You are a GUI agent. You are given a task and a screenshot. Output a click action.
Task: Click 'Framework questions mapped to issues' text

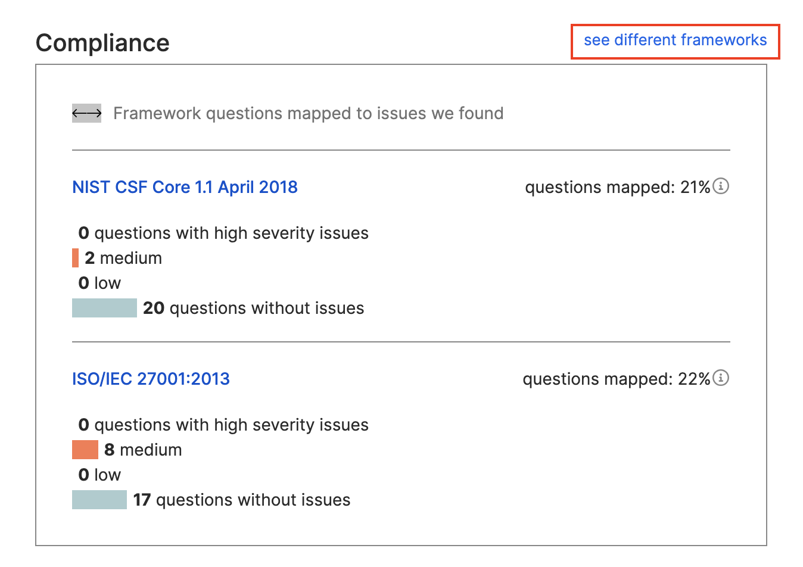point(309,113)
